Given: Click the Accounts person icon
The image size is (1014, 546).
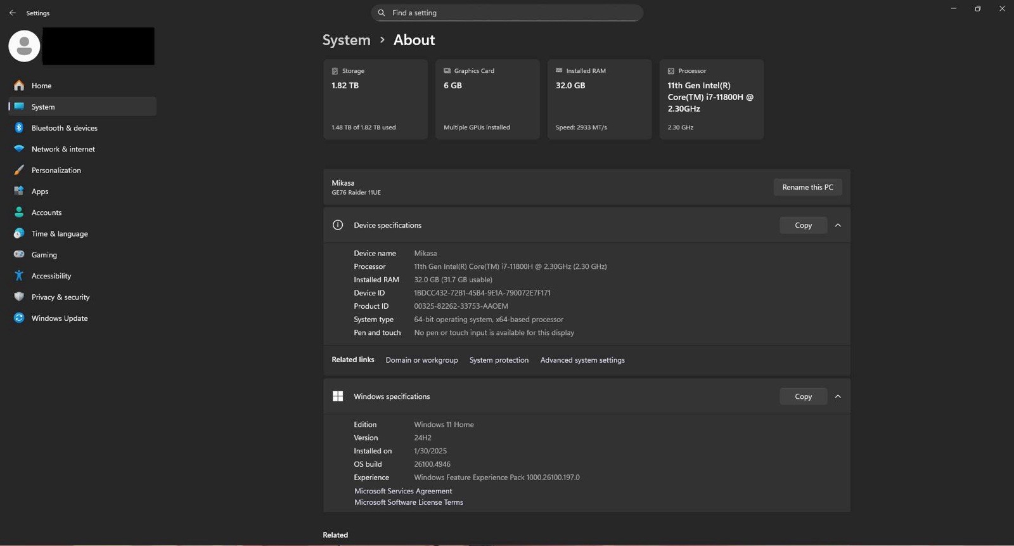Looking at the screenshot, I should point(19,212).
